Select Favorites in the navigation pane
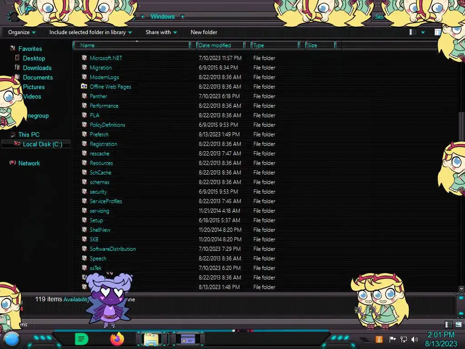This screenshot has height=349, width=465. (x=30, y=49)
